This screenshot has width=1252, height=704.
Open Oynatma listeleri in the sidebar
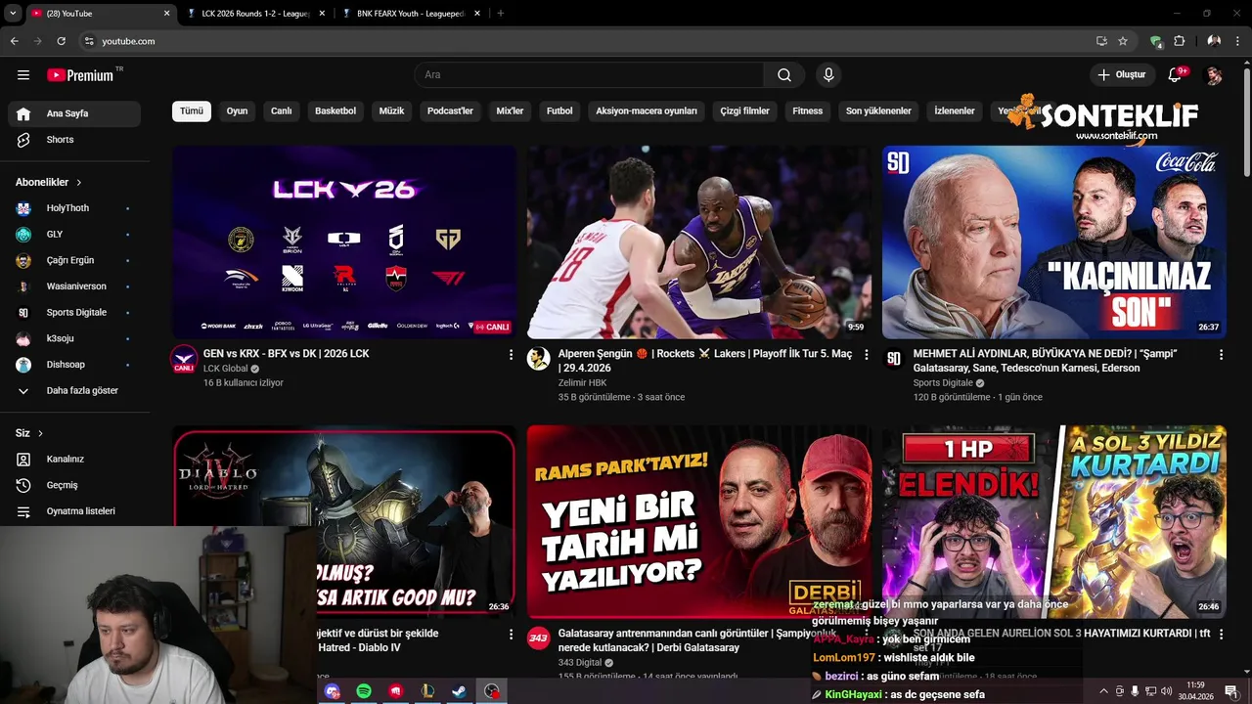tap(74, 511)
